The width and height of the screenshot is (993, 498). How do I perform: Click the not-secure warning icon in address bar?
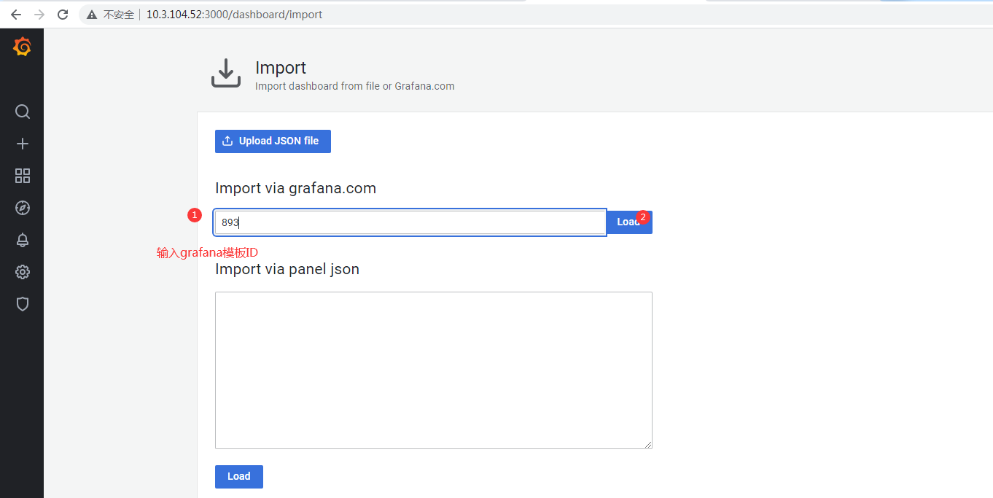pos(92,15)
